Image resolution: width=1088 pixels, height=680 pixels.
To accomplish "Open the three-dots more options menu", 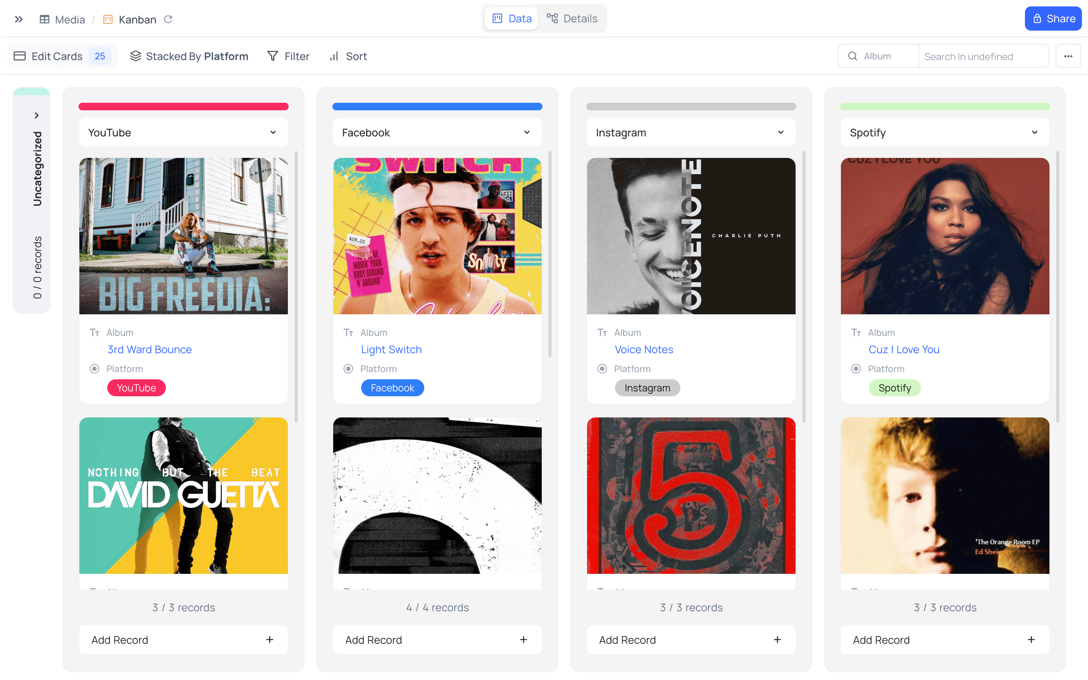I will pyautogui.click(x=1068, y=56).
